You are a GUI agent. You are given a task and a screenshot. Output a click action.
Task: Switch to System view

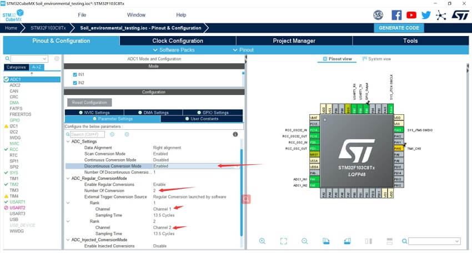click(x=376, y=59)
